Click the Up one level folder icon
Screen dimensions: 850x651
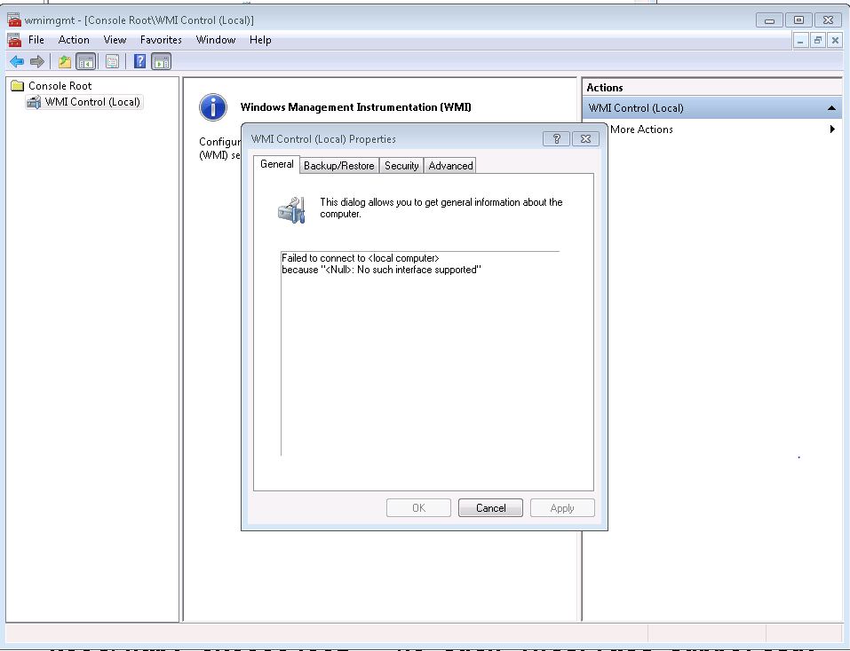(x=65, y=62)
